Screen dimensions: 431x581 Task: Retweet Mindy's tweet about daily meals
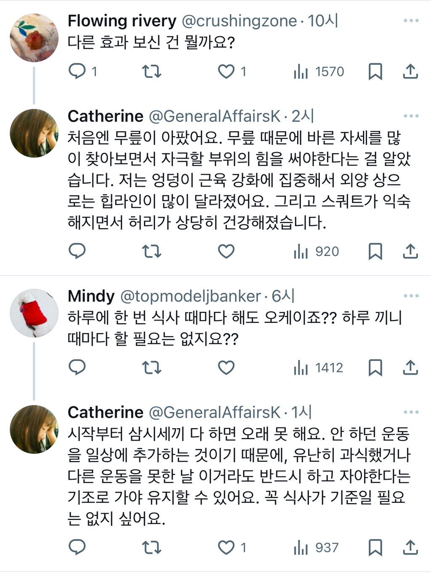[x=152, y=368]
